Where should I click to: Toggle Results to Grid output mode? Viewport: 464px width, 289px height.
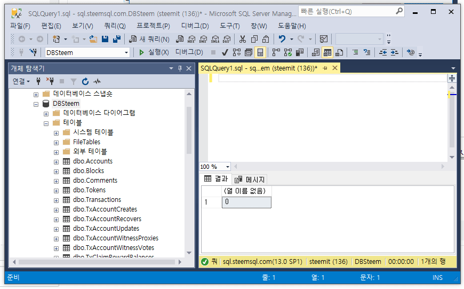point(327,52)
